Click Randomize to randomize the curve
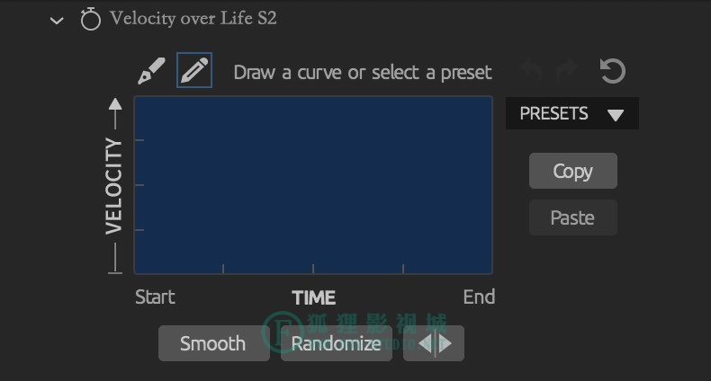Image resolution: width=711 pixels, height=381 pixels. click(336, 343)
